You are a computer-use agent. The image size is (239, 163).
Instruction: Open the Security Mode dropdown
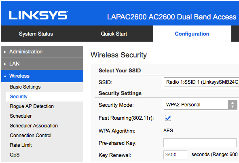point(200,105)
